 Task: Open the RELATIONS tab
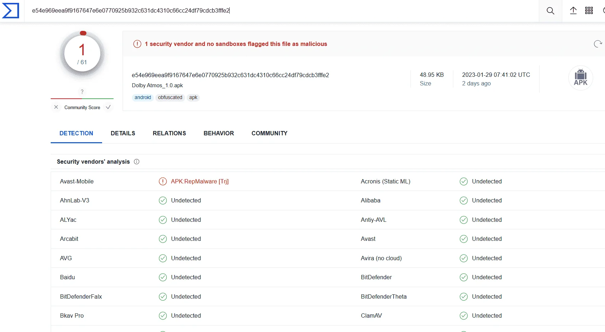tap(169, 133)
